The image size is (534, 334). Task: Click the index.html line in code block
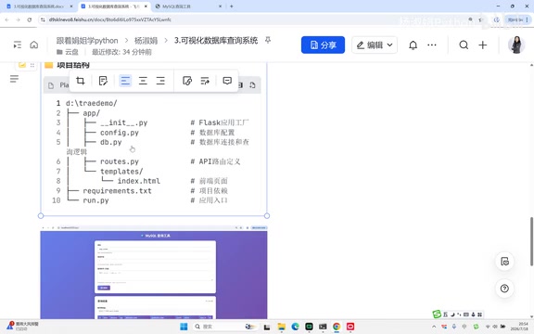pos(139,181)
